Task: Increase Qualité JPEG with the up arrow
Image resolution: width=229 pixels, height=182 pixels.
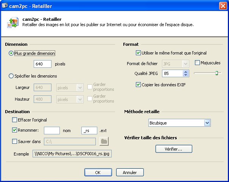Action: (185, 72)
